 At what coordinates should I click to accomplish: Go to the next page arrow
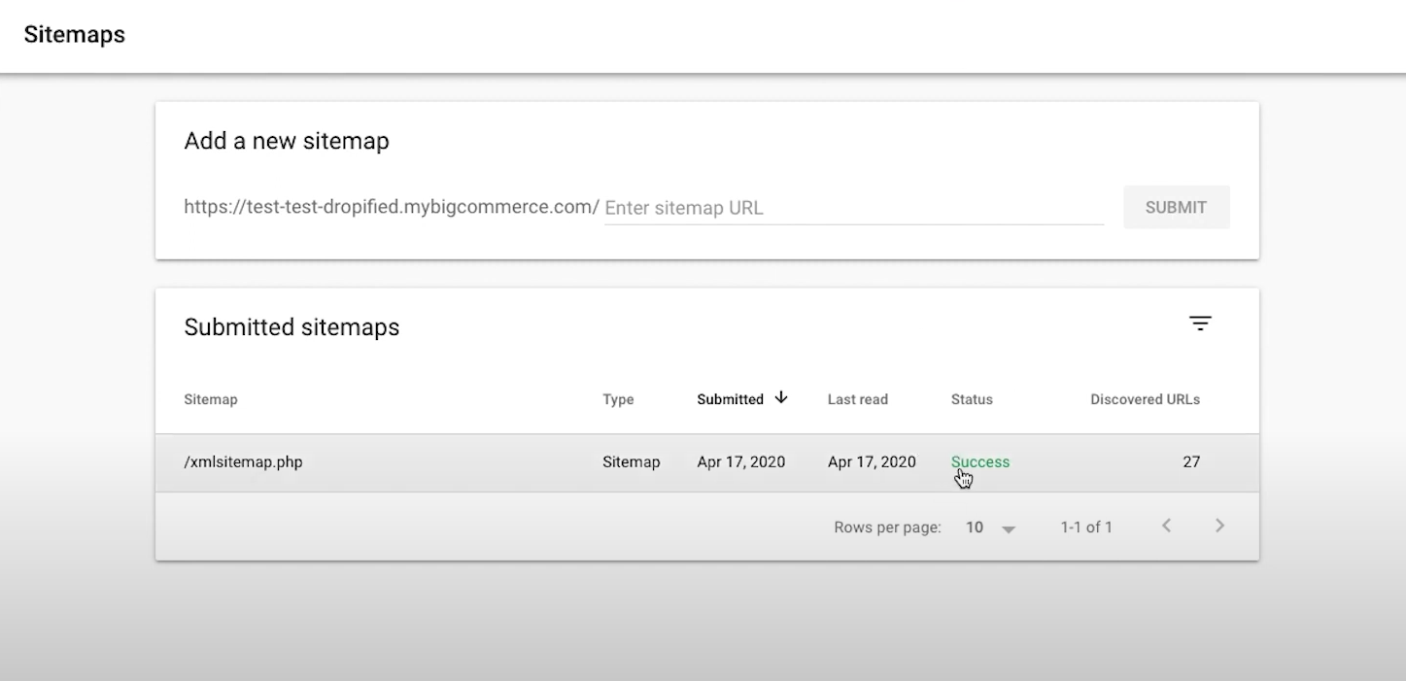point(1219,526)
